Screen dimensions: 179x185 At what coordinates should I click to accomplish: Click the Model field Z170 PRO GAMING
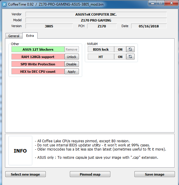[96, 20]
